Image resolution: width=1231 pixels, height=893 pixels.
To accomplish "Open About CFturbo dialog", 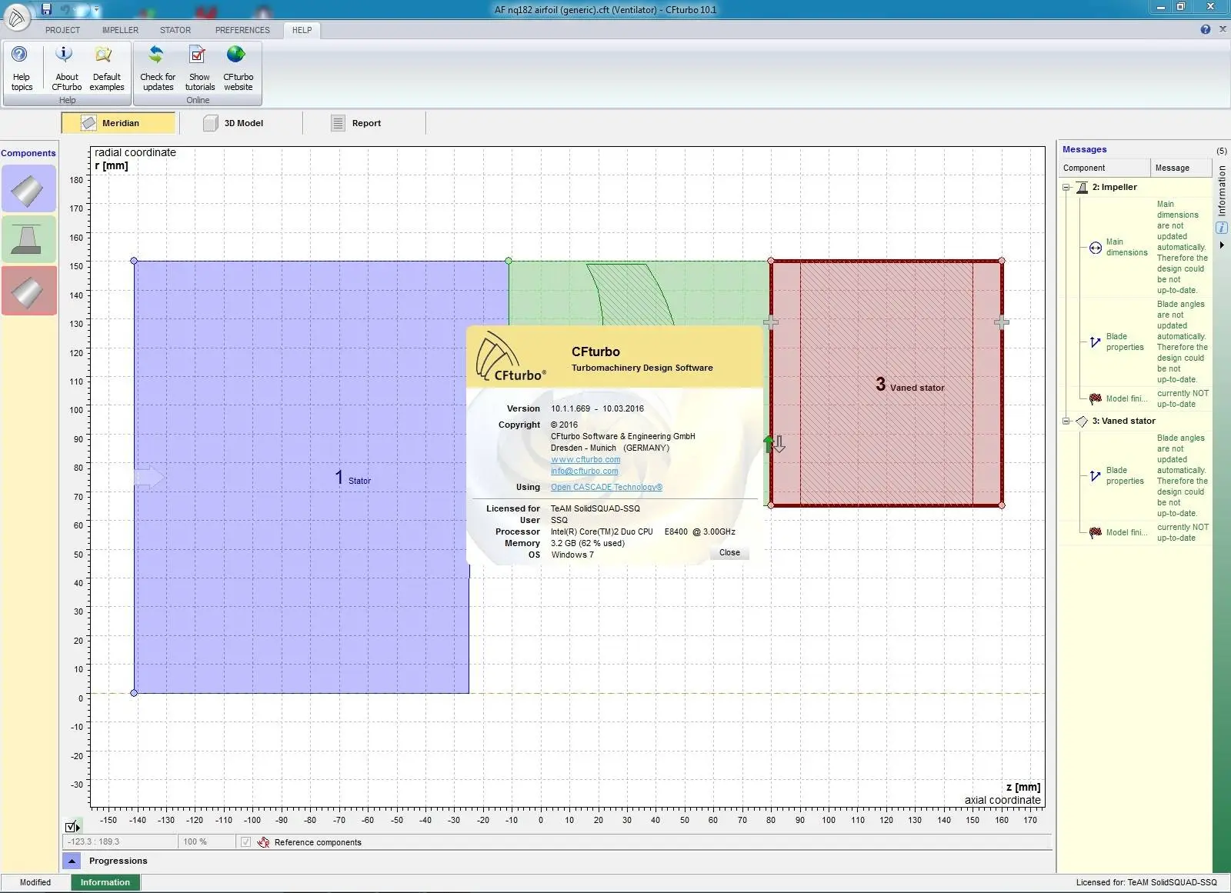I will (67, 68).
